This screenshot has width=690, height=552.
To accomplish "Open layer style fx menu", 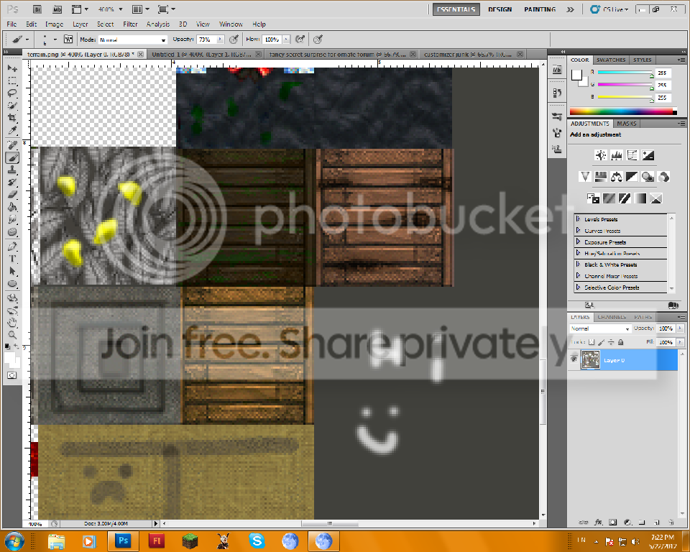I will (x=597, y=522).
